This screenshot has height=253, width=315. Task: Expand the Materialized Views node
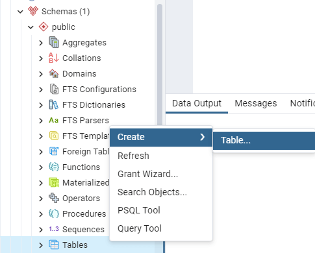(x=41, y=183)
